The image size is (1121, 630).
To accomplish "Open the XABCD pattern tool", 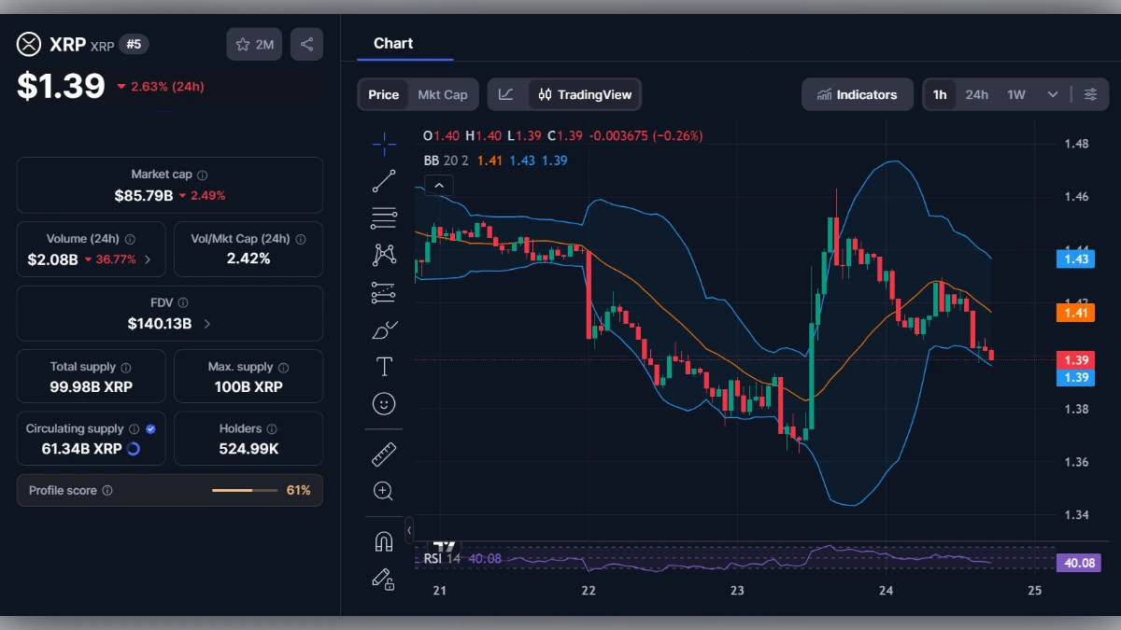I will pyautogui.click(x=383, y=254).
